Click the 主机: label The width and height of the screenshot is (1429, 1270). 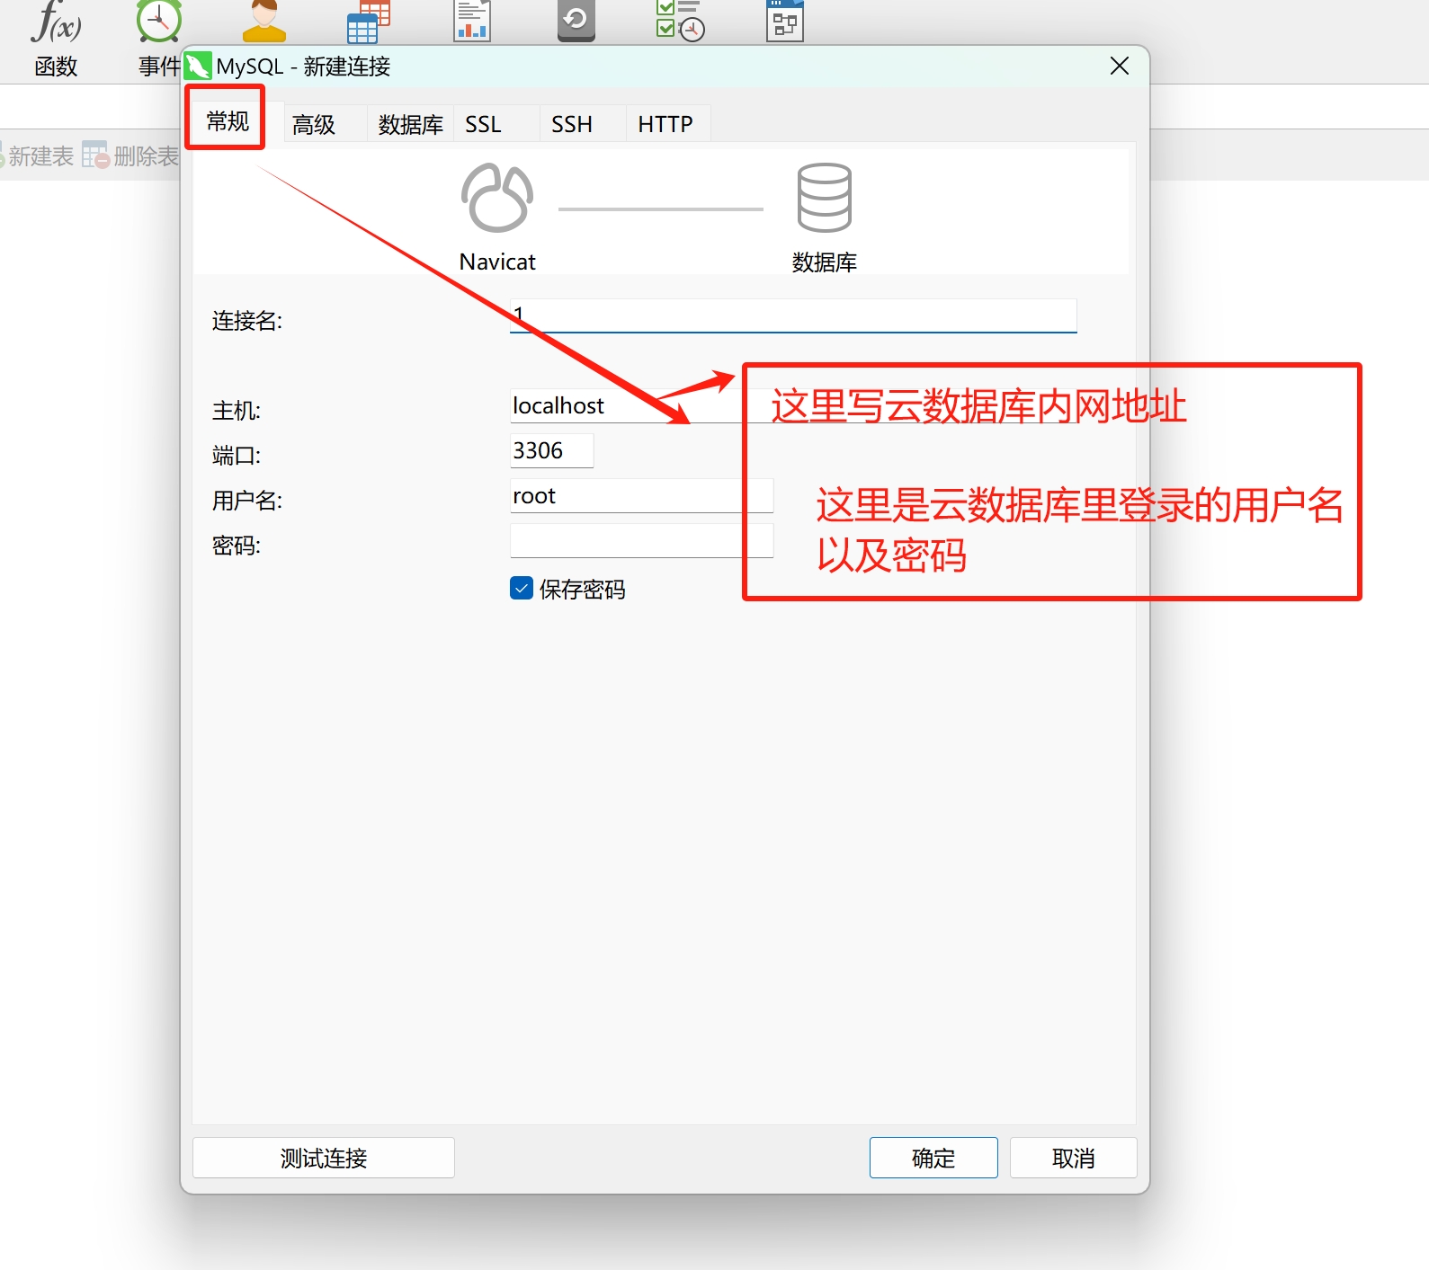tap(237, 411)
